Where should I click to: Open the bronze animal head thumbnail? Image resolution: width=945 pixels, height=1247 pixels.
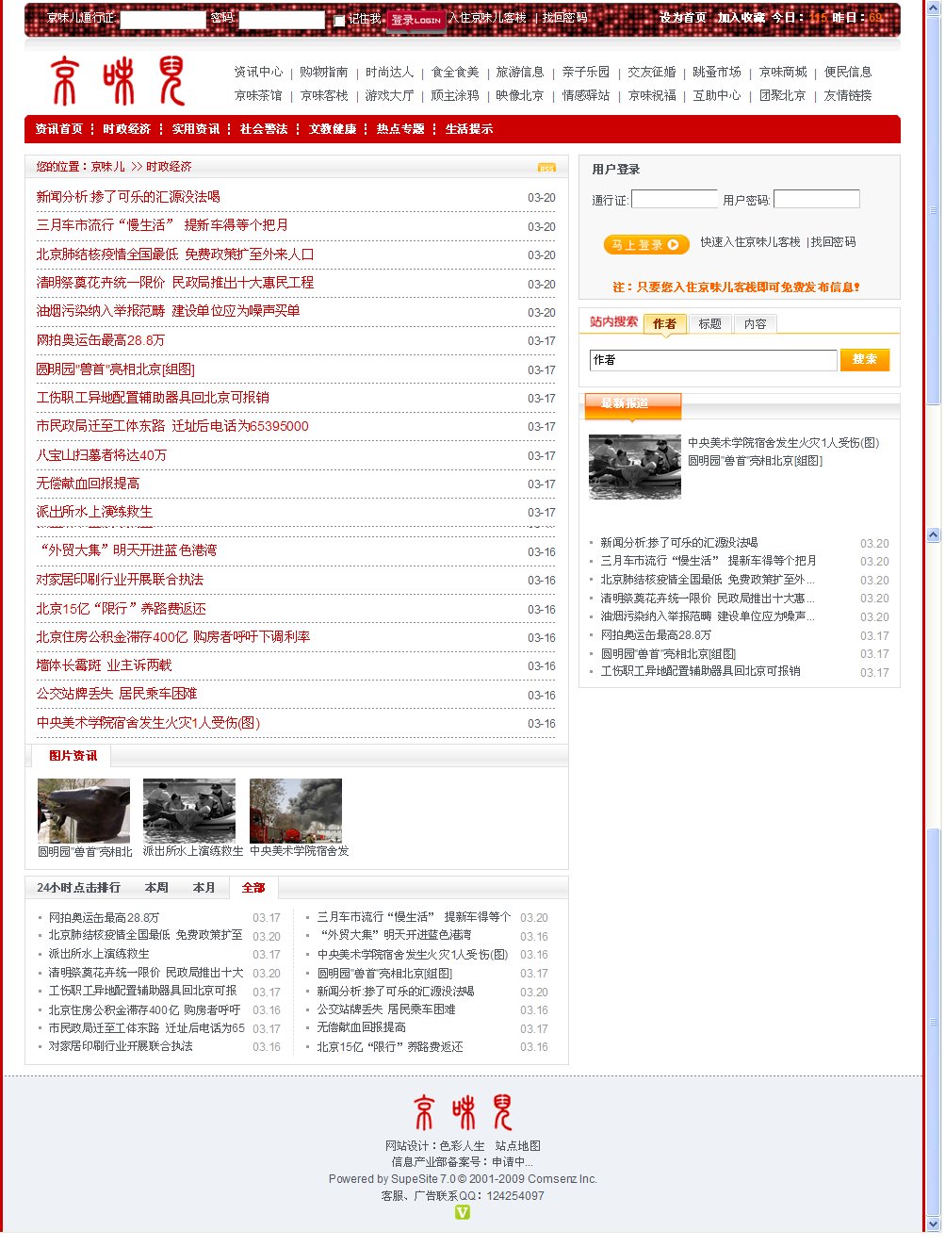click(84, 811)
